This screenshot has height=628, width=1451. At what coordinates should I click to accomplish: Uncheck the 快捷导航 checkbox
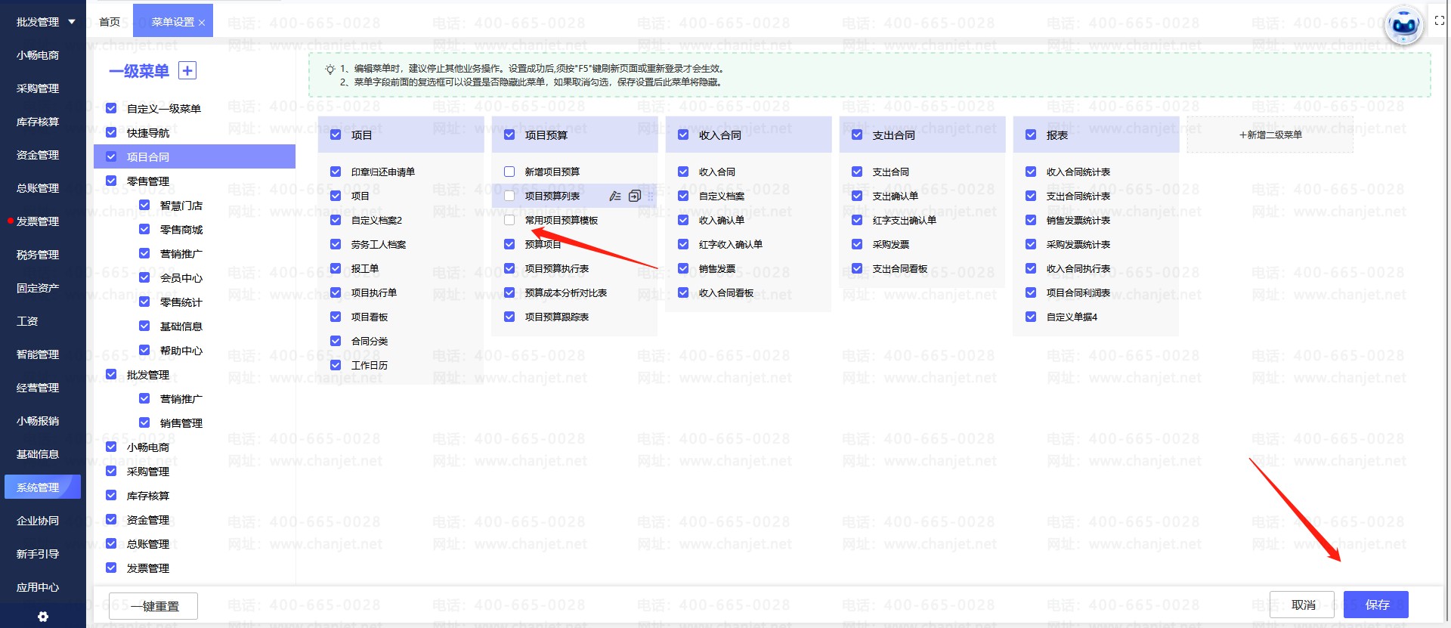111,133
